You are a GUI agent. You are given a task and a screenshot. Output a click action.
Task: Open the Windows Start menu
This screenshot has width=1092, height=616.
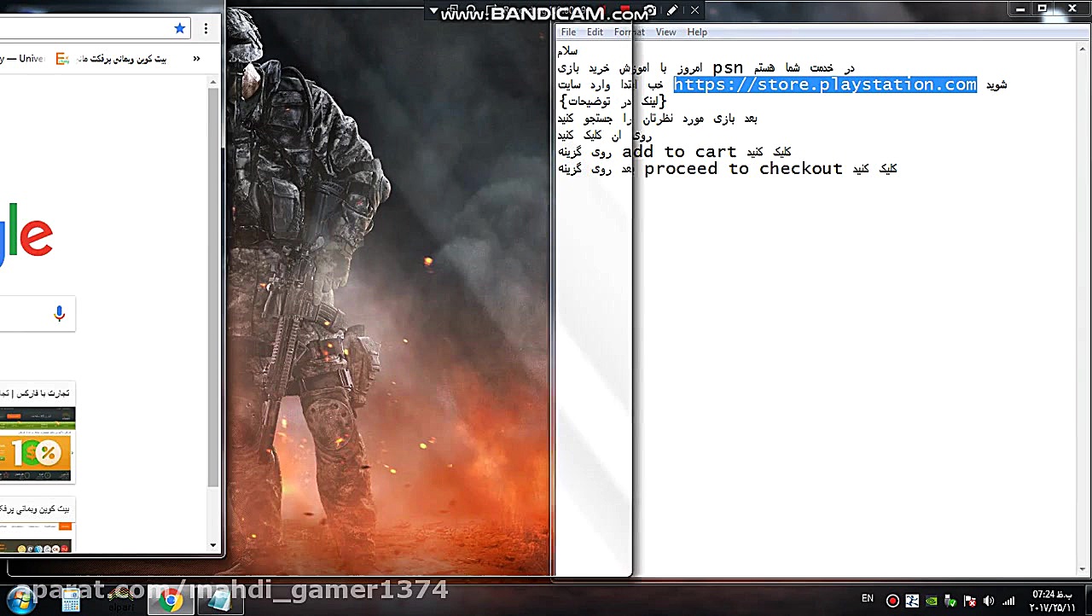click(20, 600)
